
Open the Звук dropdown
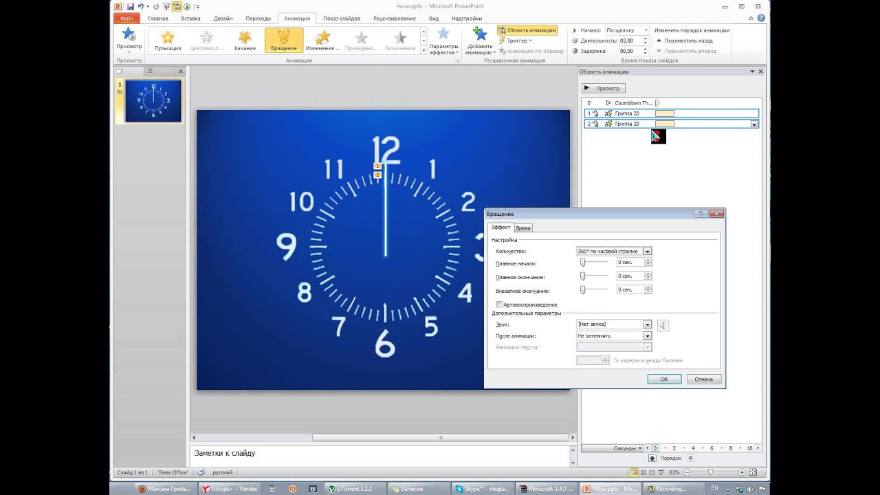(647, 324)
